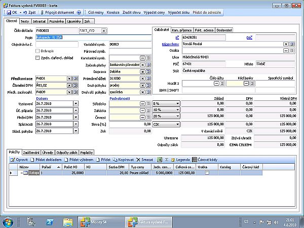Viewport: 304px width, 228px height.
Task: Open Čárové kódy barcode button
Action: click(x=205, y=160)
